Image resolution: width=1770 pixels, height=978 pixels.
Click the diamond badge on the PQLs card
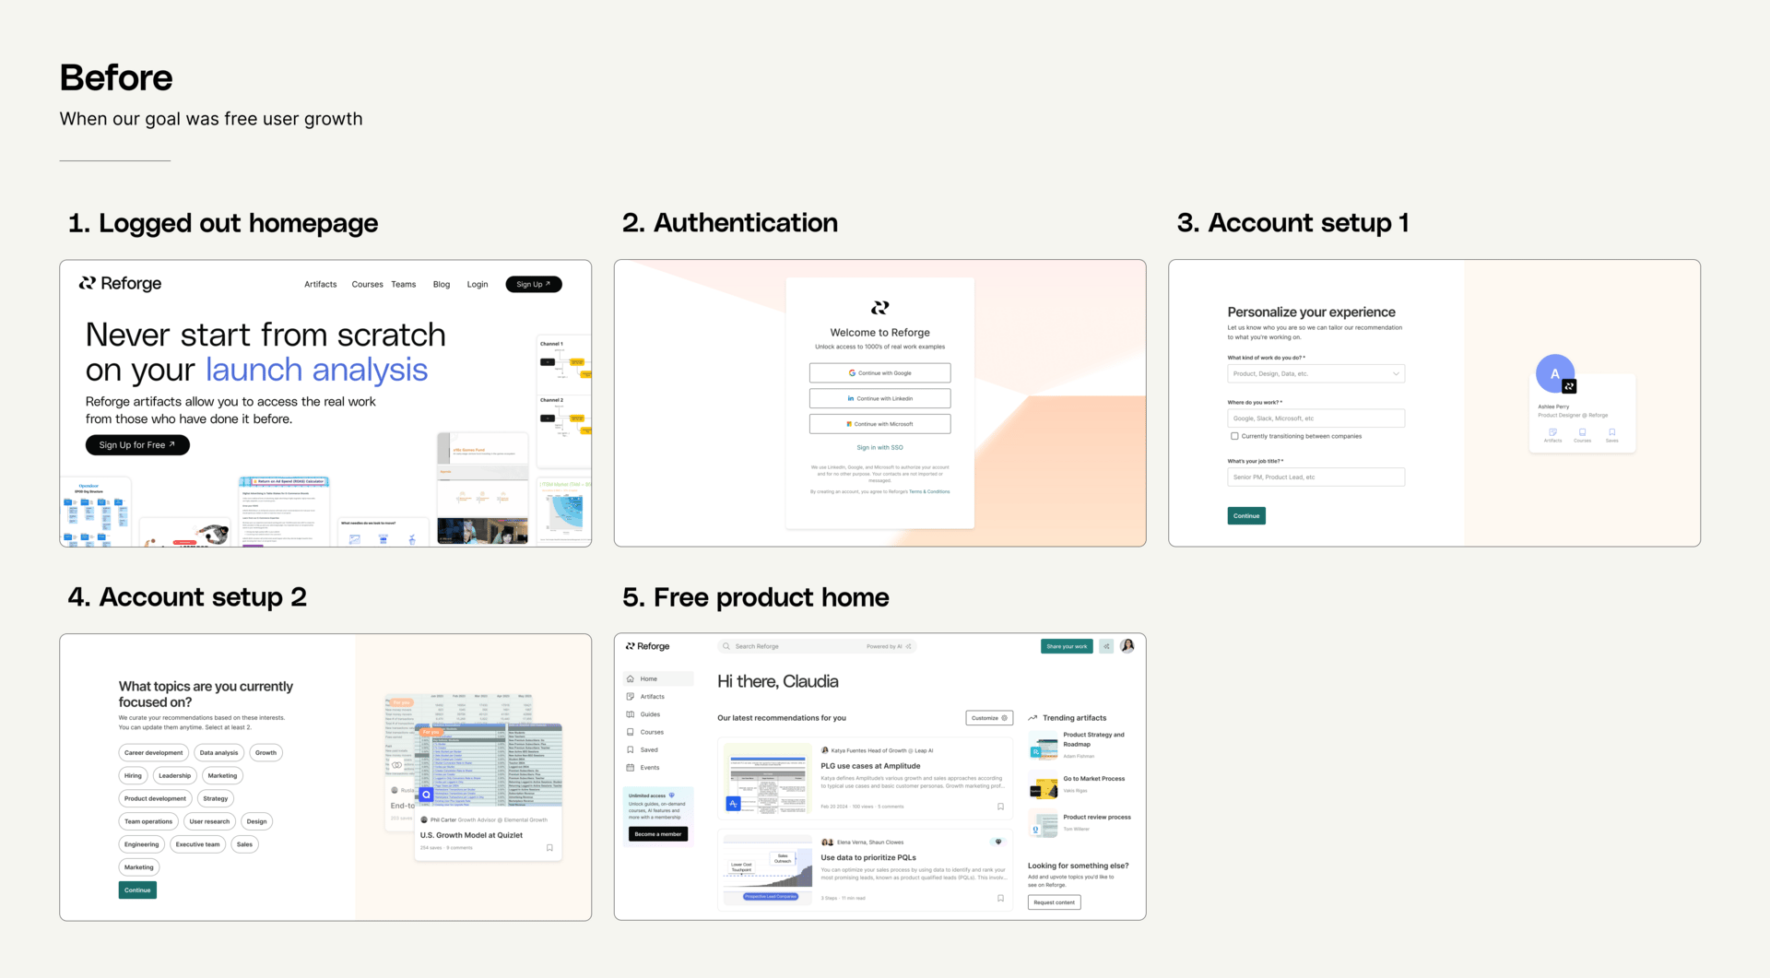tap(997, 842)
